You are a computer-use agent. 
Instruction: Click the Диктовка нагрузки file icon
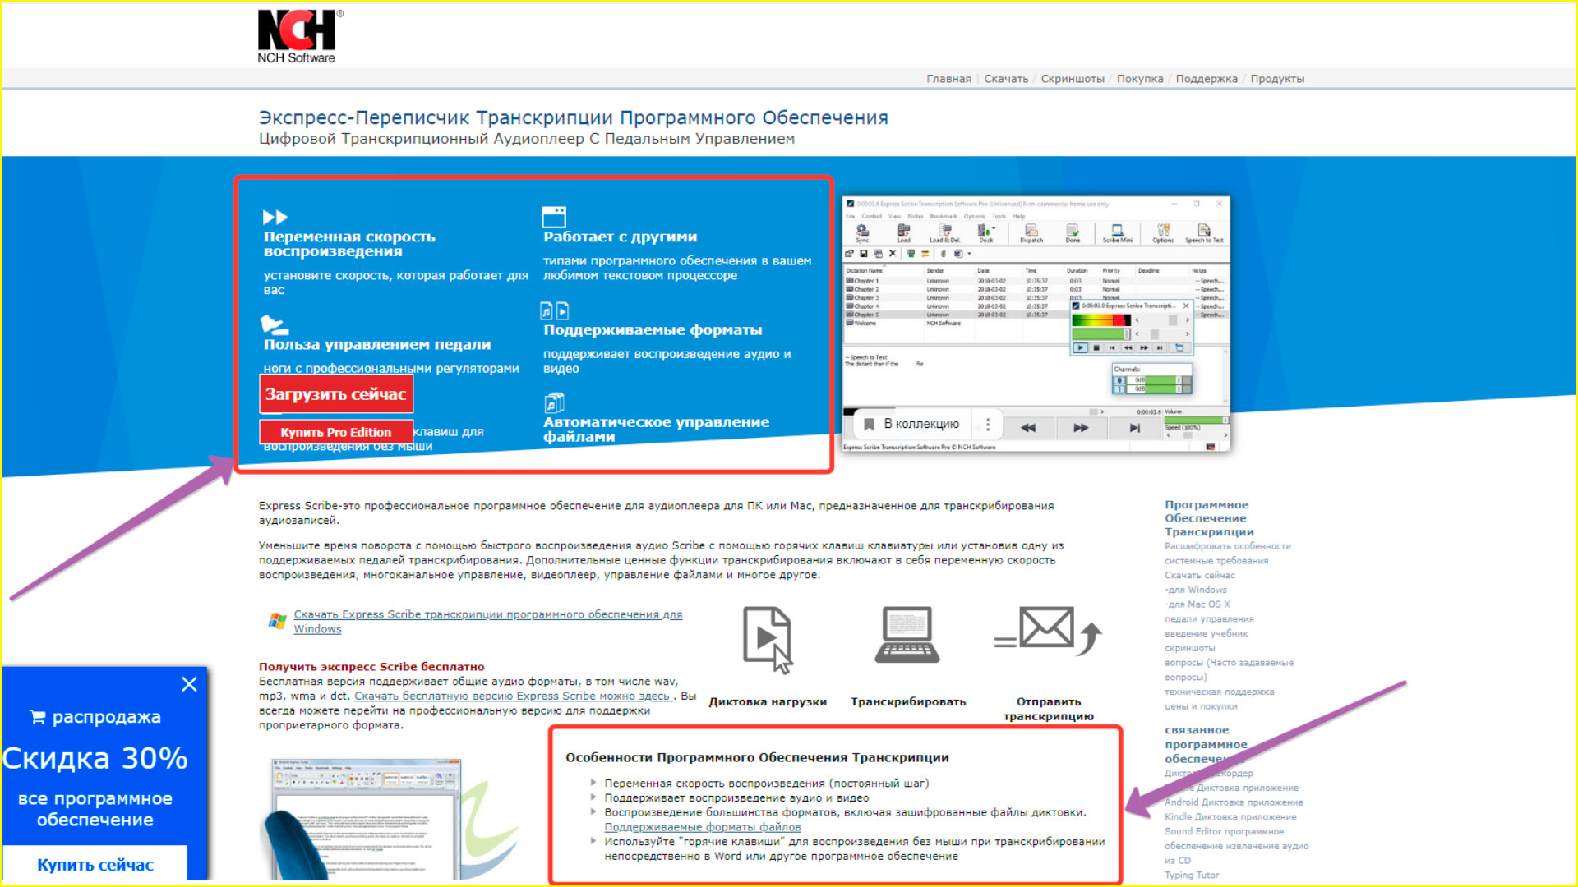pos(768,640)
